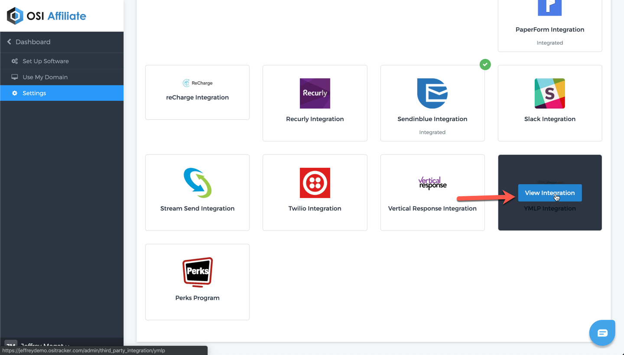Viewport: 624px width, 355px height.
Task: Open the reCharge Integration text label
Action: tap(198, 97)
